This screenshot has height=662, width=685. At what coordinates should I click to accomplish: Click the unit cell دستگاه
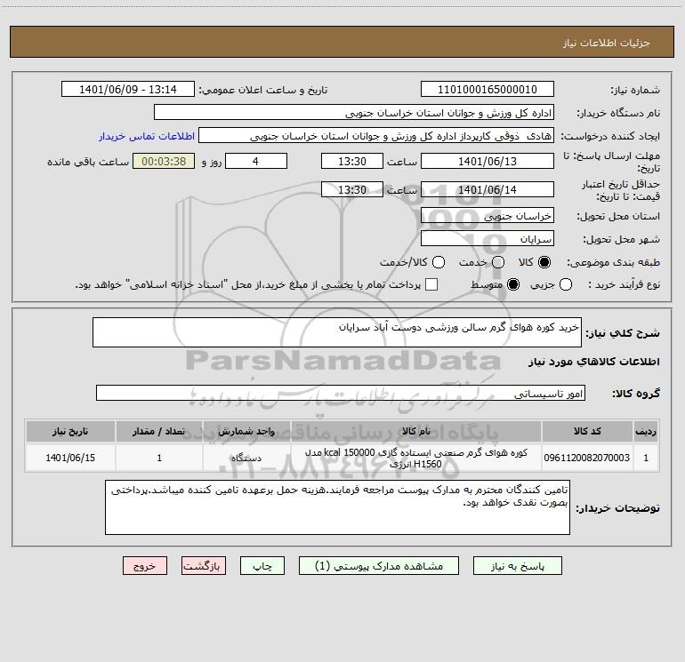pos(246,458)
